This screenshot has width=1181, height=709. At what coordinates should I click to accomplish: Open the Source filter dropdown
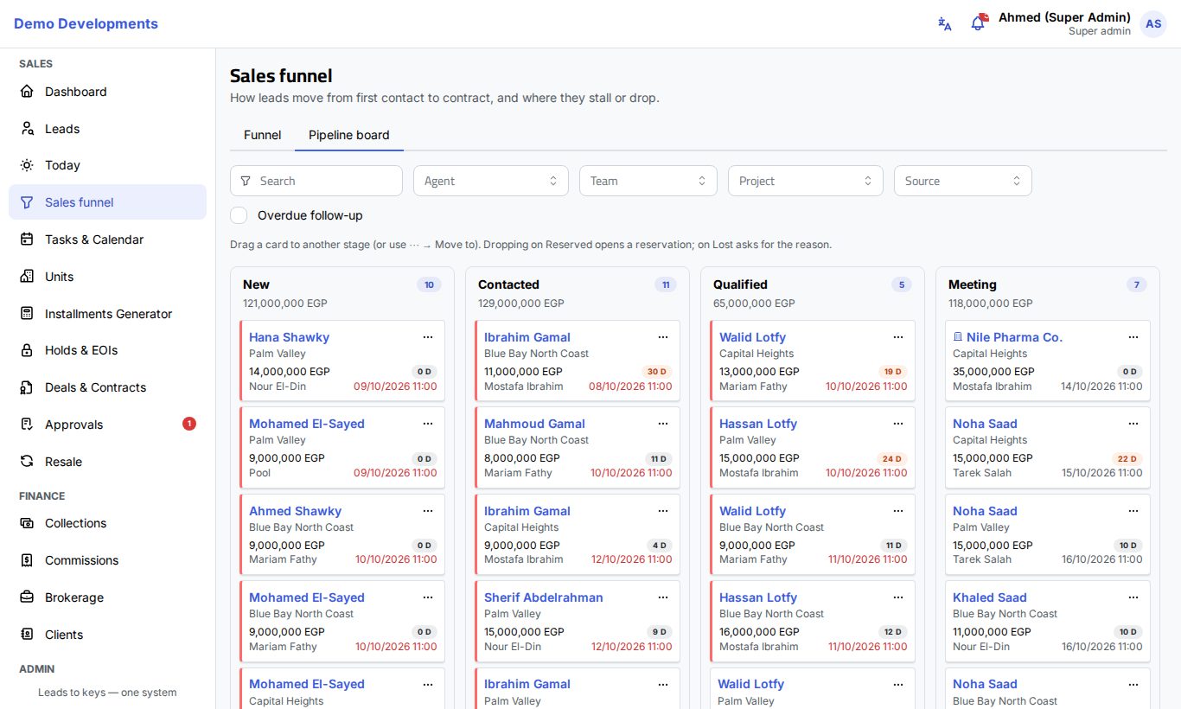pos(963,181)
